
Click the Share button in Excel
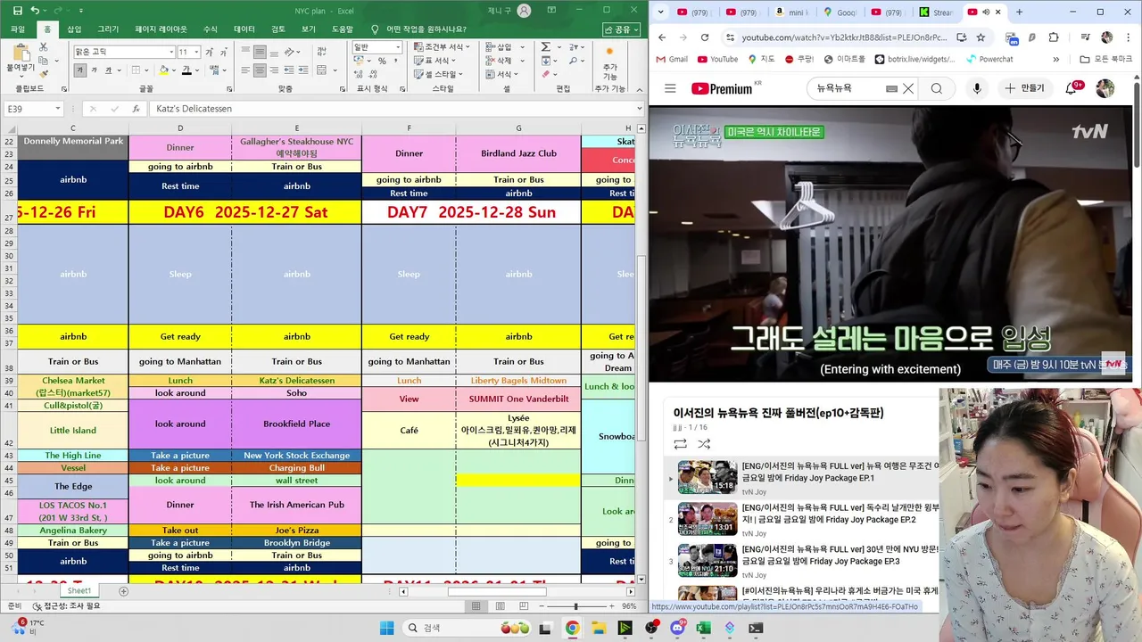(623, 29)
